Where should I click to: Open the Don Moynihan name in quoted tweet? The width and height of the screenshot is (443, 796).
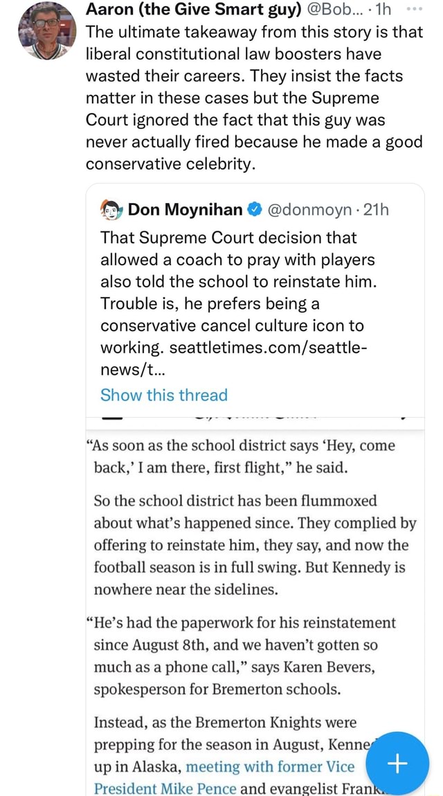coord(185,210)
